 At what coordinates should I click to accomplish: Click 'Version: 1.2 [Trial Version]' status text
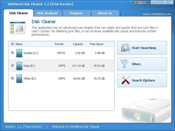pyautogui.click(x=23, y=127)
